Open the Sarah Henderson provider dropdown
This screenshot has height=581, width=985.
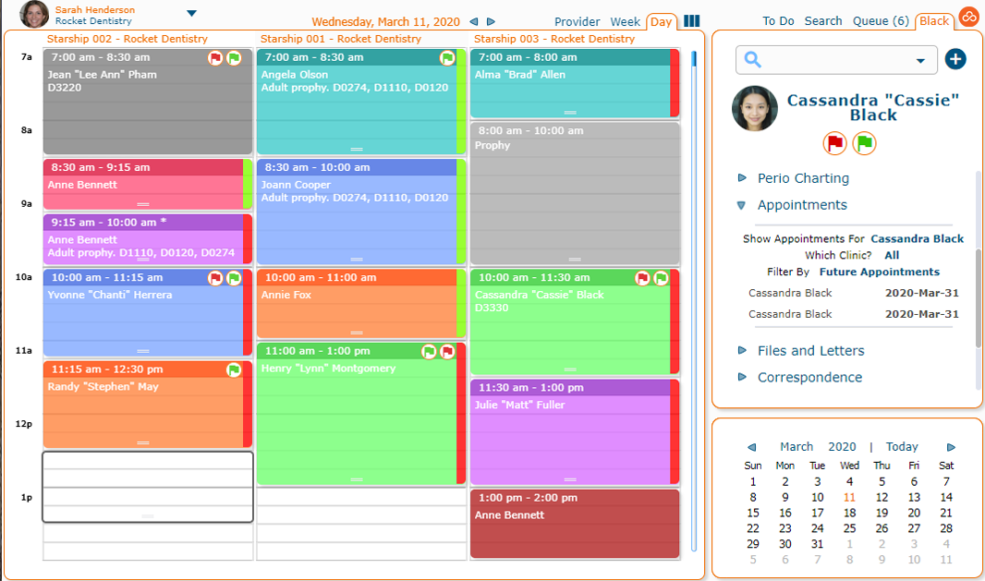[x=191, y=13]
